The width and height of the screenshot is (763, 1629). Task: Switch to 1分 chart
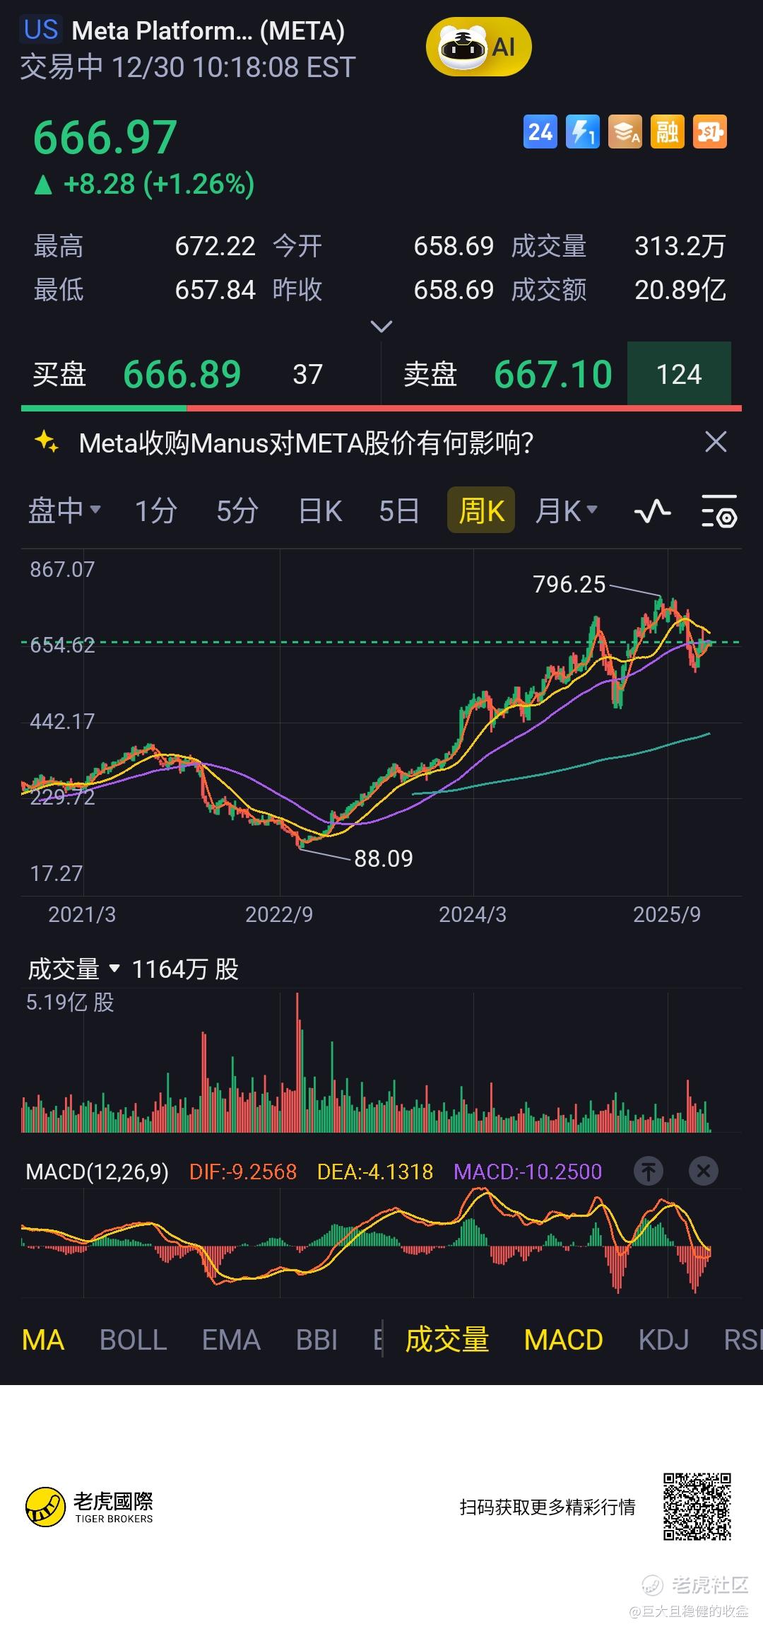tap(155, 510)
